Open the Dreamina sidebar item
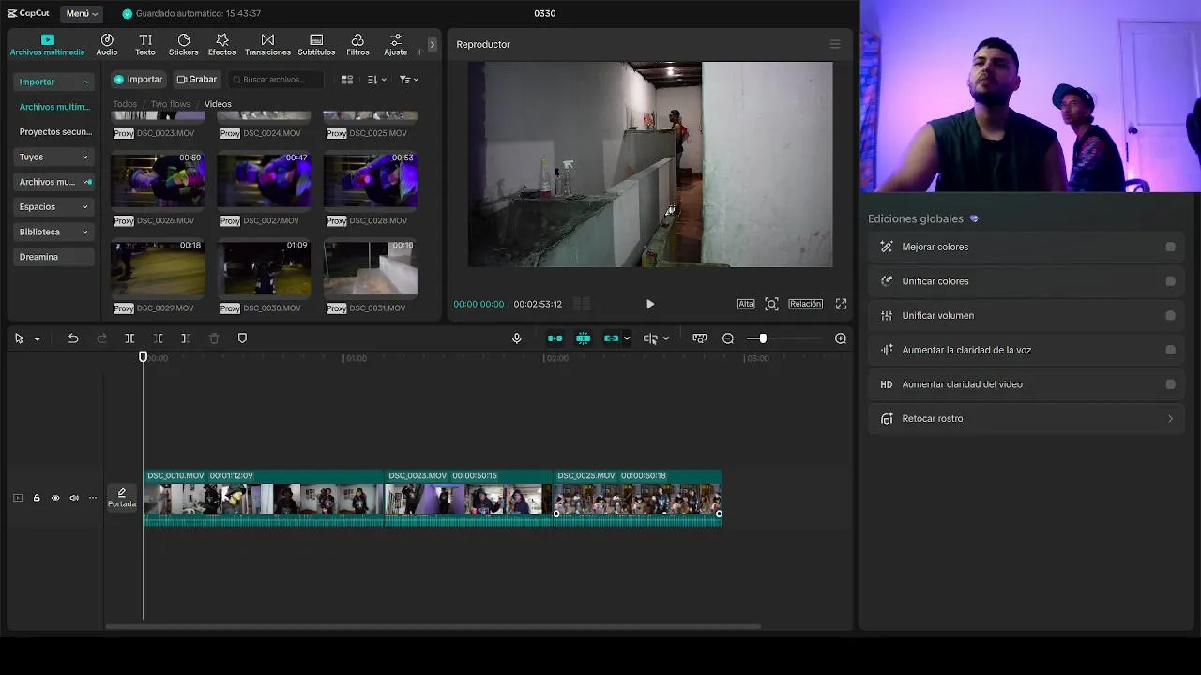1201x675 pixels. [54, 257]
